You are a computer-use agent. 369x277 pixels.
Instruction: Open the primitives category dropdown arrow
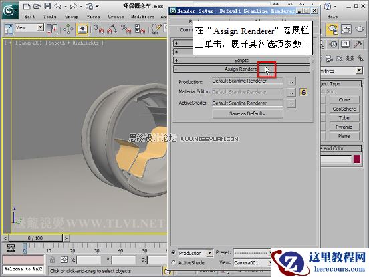(359, 71)
